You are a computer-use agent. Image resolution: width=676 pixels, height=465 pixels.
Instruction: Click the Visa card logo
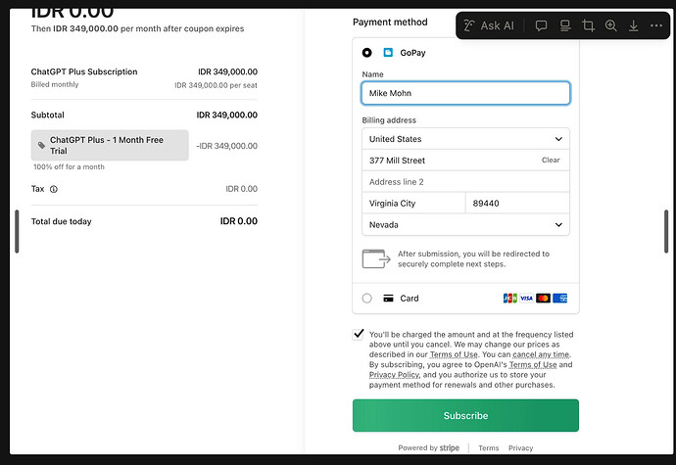coord(526,299)
